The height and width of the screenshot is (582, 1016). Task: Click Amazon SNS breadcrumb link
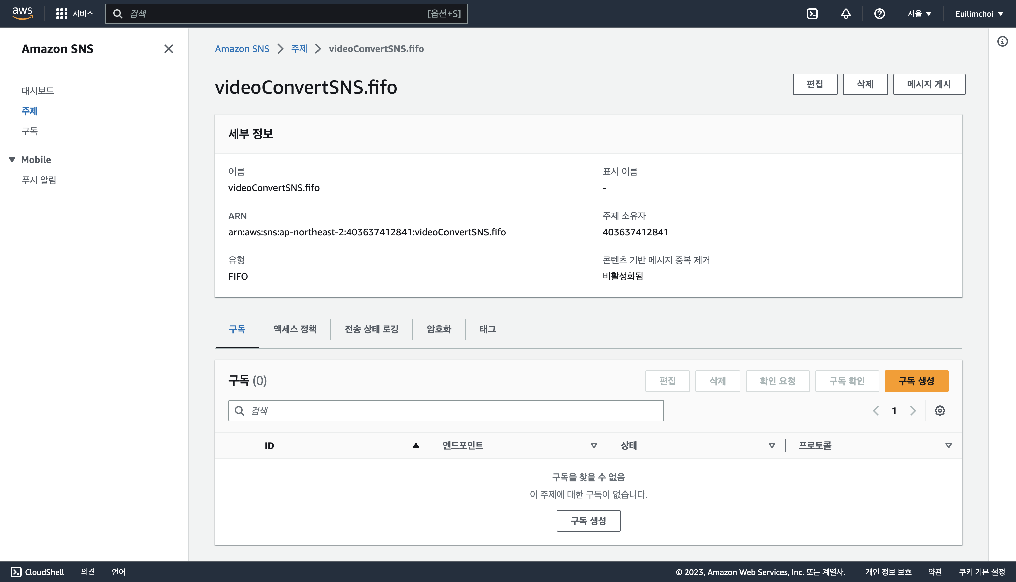pyautogui.click(x=242, y=49)
